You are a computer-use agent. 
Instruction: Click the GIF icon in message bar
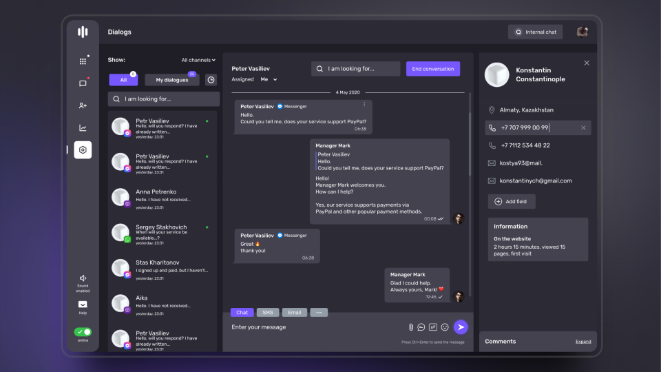coord(433,327)
